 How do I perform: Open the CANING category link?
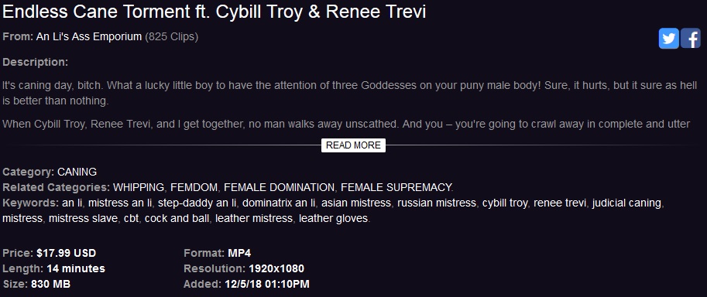[x=77, y=172]
